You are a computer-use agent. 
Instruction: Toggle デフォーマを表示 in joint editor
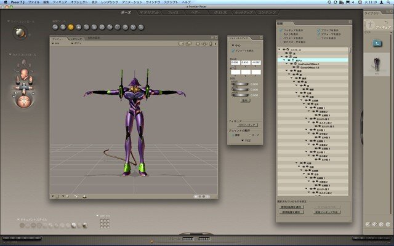[x=233, y=50]
